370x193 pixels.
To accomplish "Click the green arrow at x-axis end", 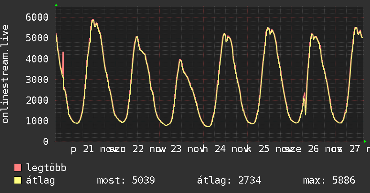I will point(365,141).
